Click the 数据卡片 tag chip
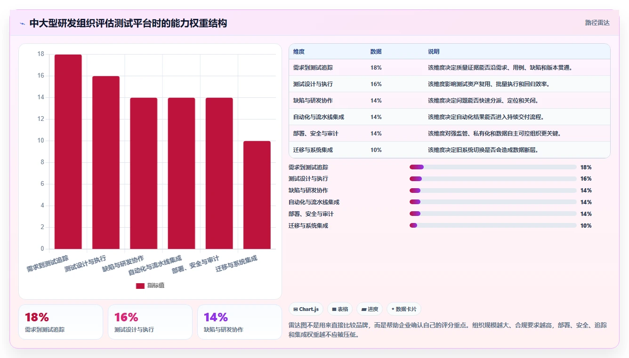Viewport: 629px width, 358px height. [x=404, y=309]
